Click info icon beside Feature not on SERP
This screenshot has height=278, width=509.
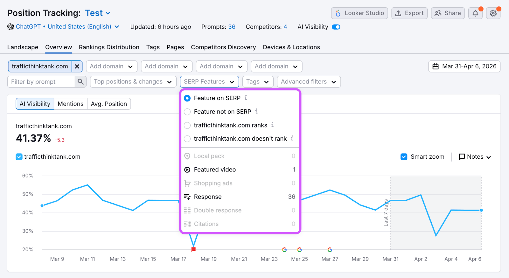pos(256,111)
